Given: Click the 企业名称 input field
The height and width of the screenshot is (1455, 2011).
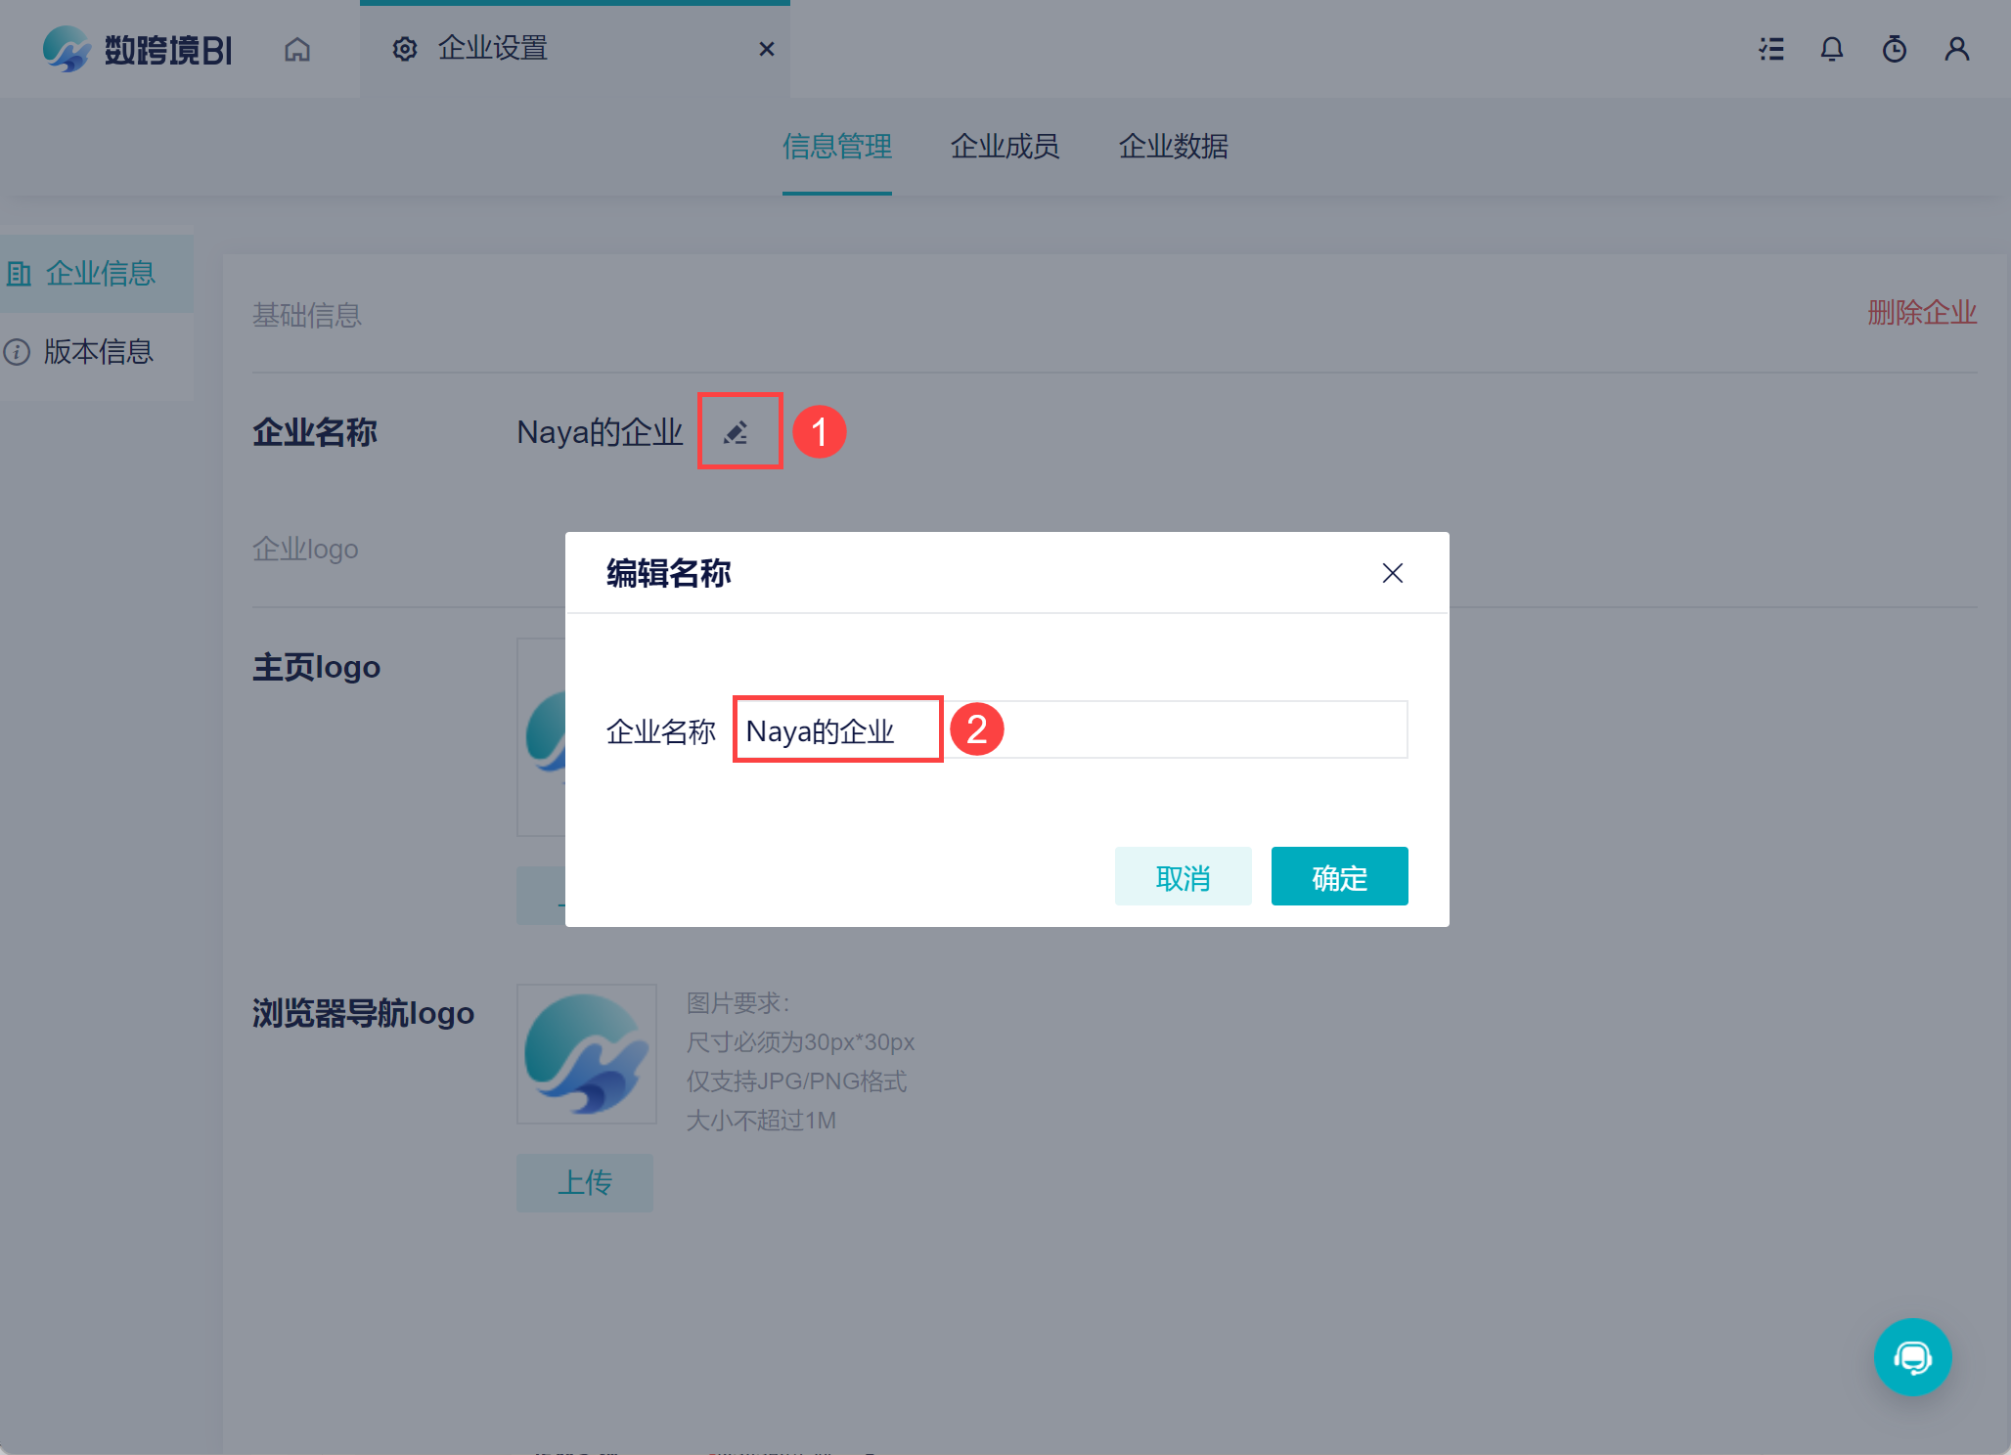Looking at the screenshot, I should (1174, 729).
